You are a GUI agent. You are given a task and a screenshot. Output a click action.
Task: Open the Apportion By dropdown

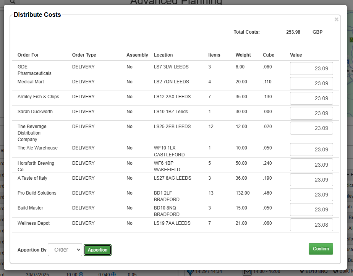(65, 250)
